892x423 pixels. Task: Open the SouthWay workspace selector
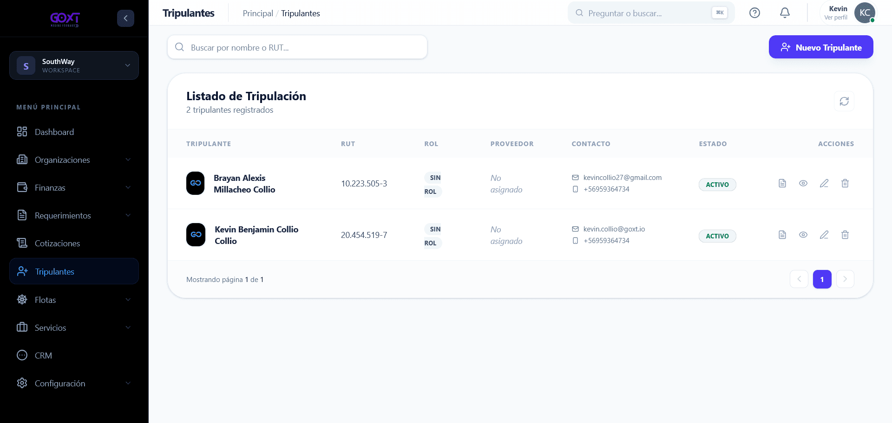click(x=74, y=65)
